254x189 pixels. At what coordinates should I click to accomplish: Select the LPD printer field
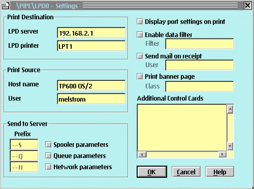click(x=91, y=46)
